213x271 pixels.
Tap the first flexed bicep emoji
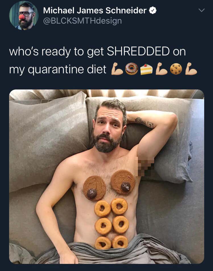tap(117, 69)
